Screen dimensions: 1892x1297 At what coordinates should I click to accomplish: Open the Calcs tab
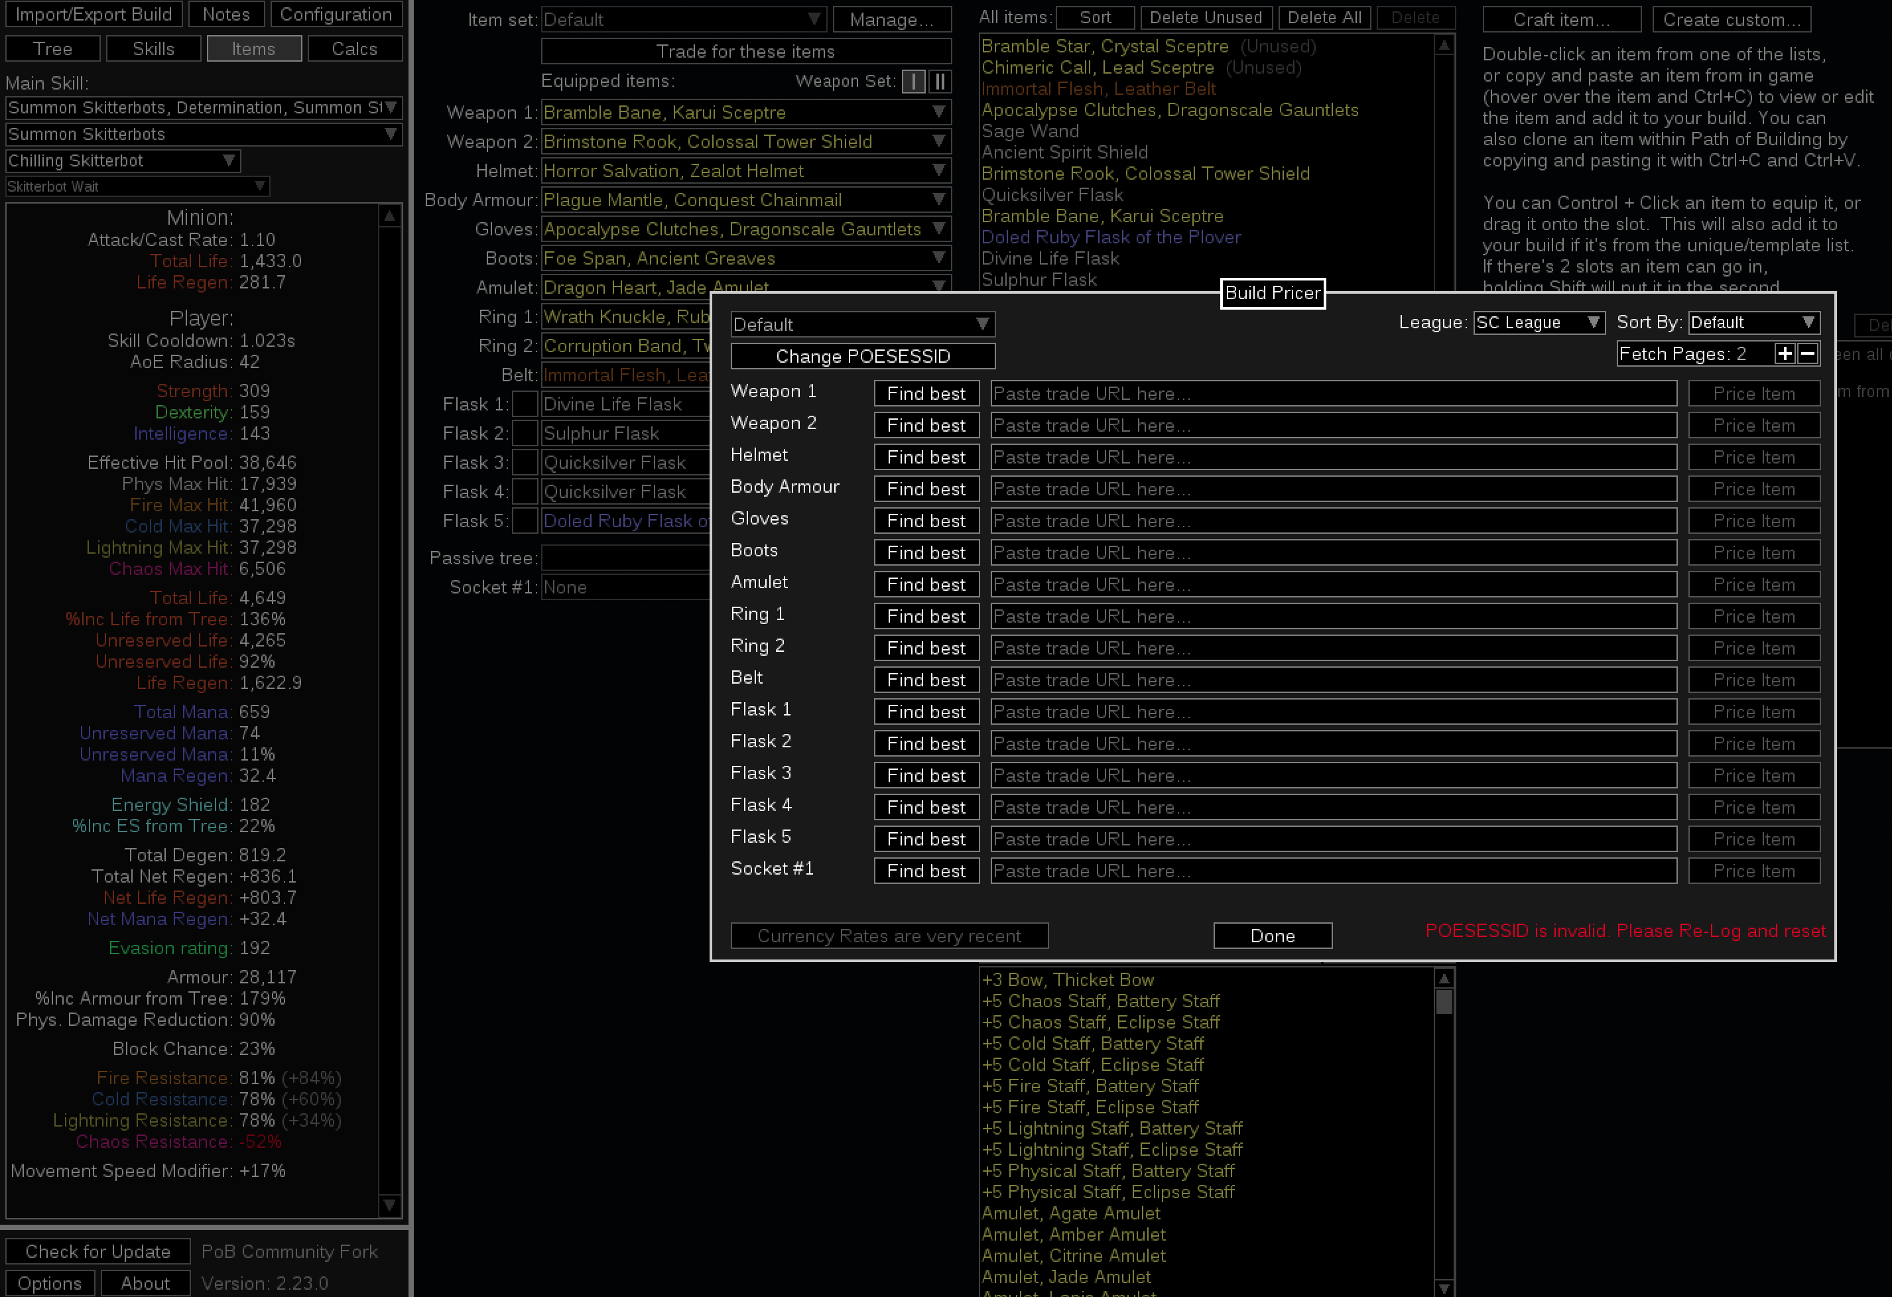[354, 49]
